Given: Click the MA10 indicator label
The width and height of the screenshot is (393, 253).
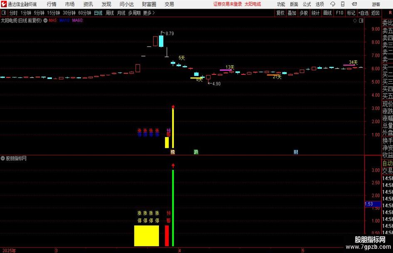Looking at the screenshot, I should pos(64,20).
